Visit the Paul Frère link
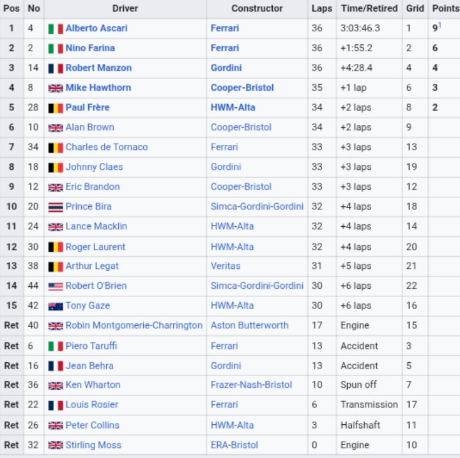The width and height of the screenshot is (460, 458). (x=88, y=107)
